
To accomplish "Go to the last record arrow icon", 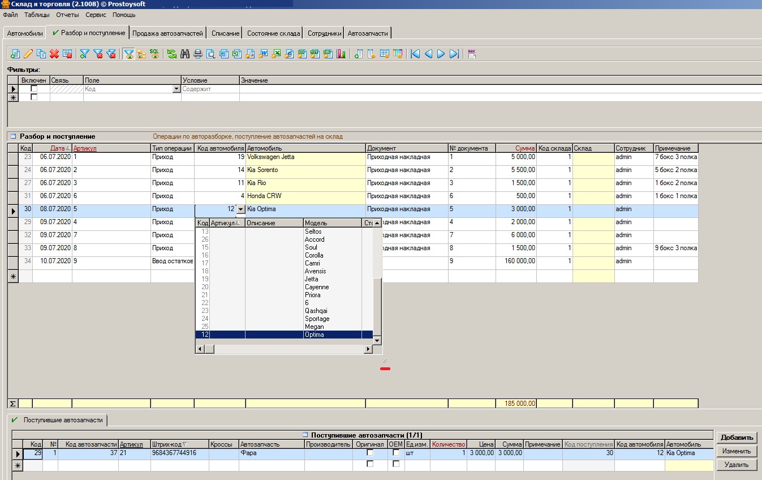I will click(x=454, y=54).
